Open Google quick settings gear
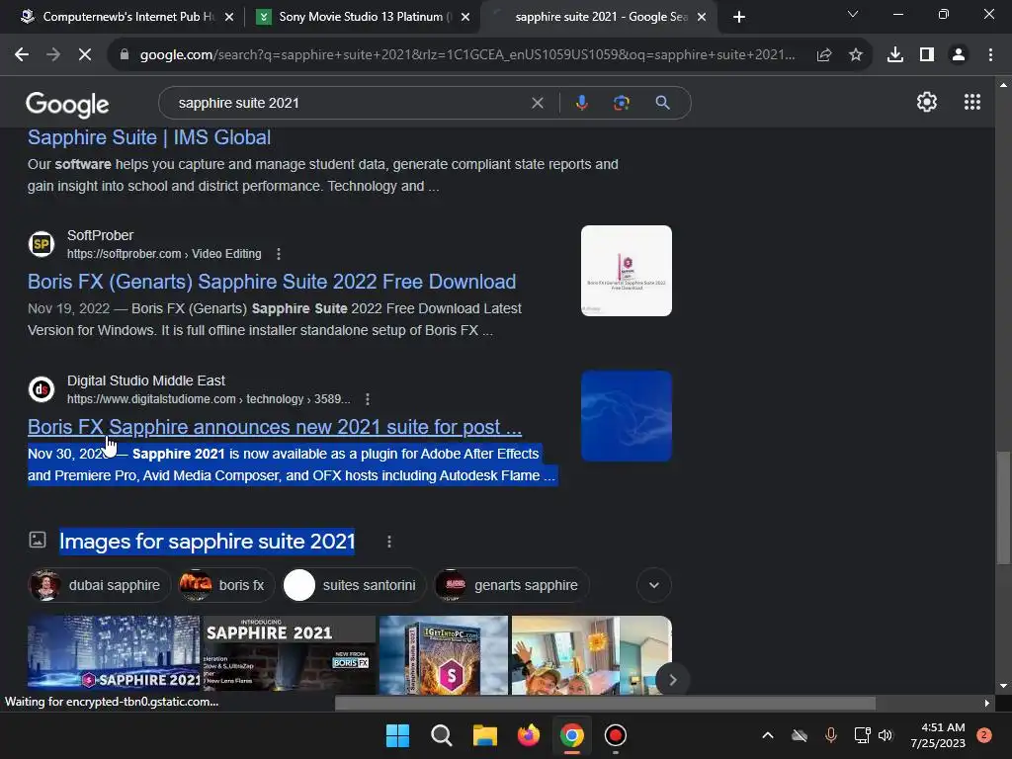 927,102
